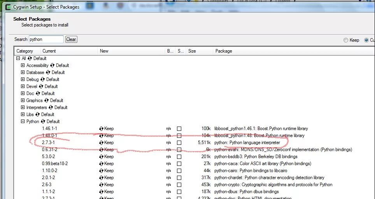Select version 0.99.beta18-2 text
This screenshot has height=199, width=375.
pyautogui.click(x=55, y=164)
